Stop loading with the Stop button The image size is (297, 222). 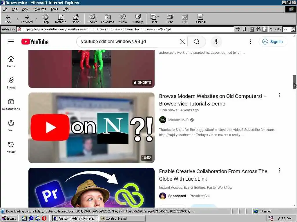pos(46,19)
